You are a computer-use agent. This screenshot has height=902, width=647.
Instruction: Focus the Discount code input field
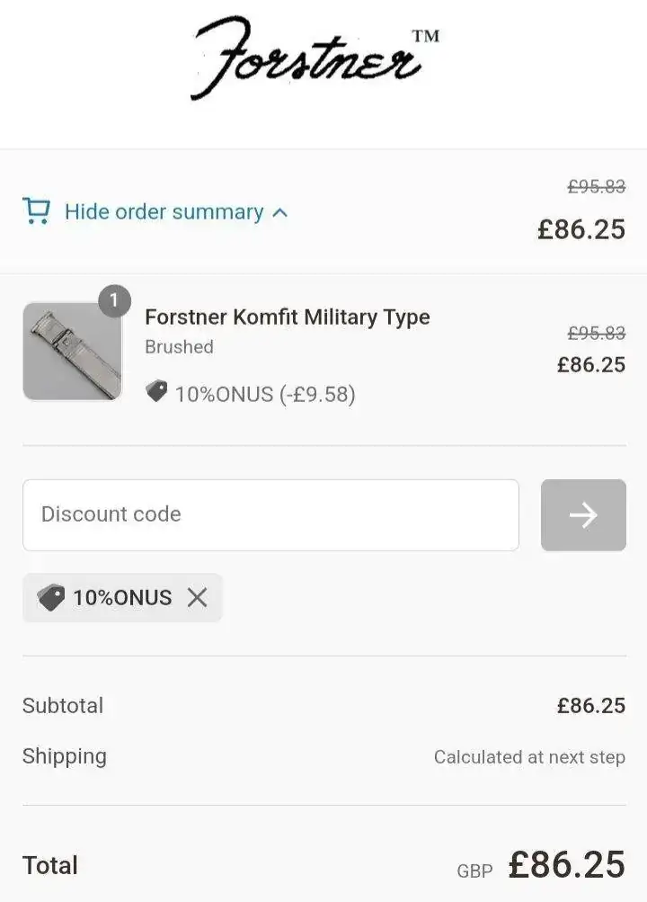[270, 514]
